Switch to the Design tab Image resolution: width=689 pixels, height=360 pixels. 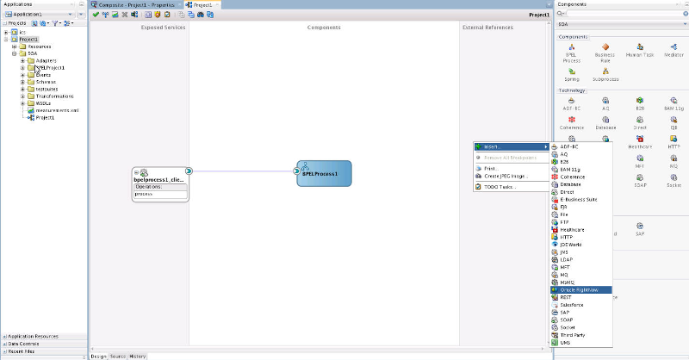(98, 357)
